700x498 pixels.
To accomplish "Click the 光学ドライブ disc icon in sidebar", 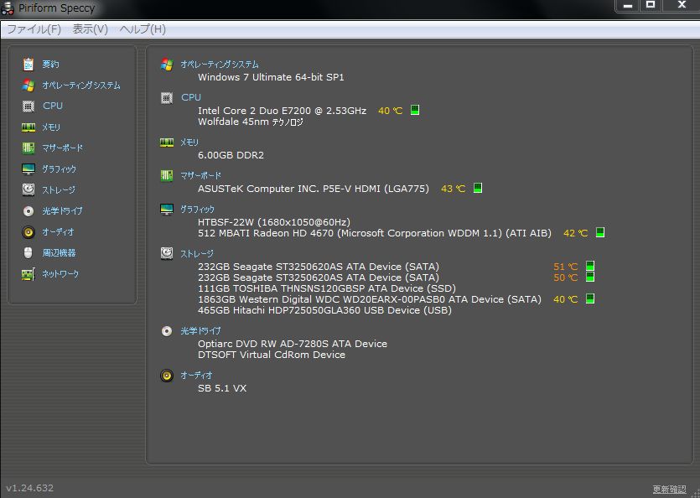I will [x=29, y=210].
